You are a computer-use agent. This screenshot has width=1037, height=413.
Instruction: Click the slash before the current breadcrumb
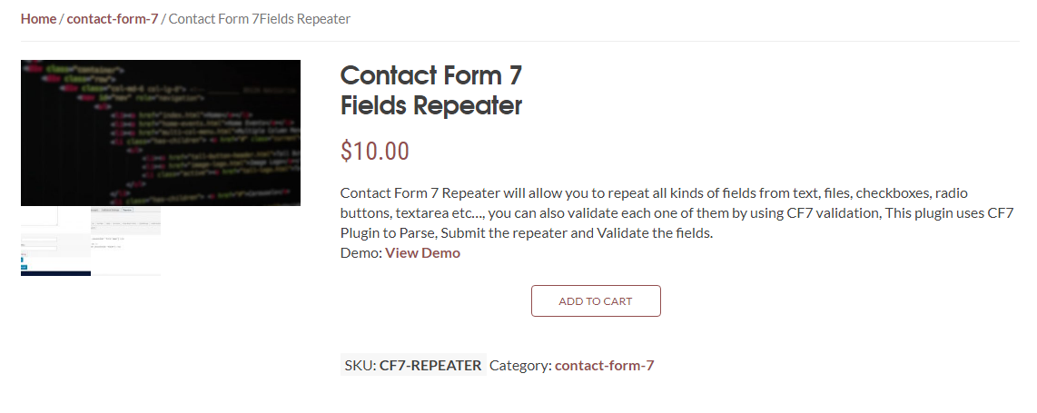click(163, 19)
